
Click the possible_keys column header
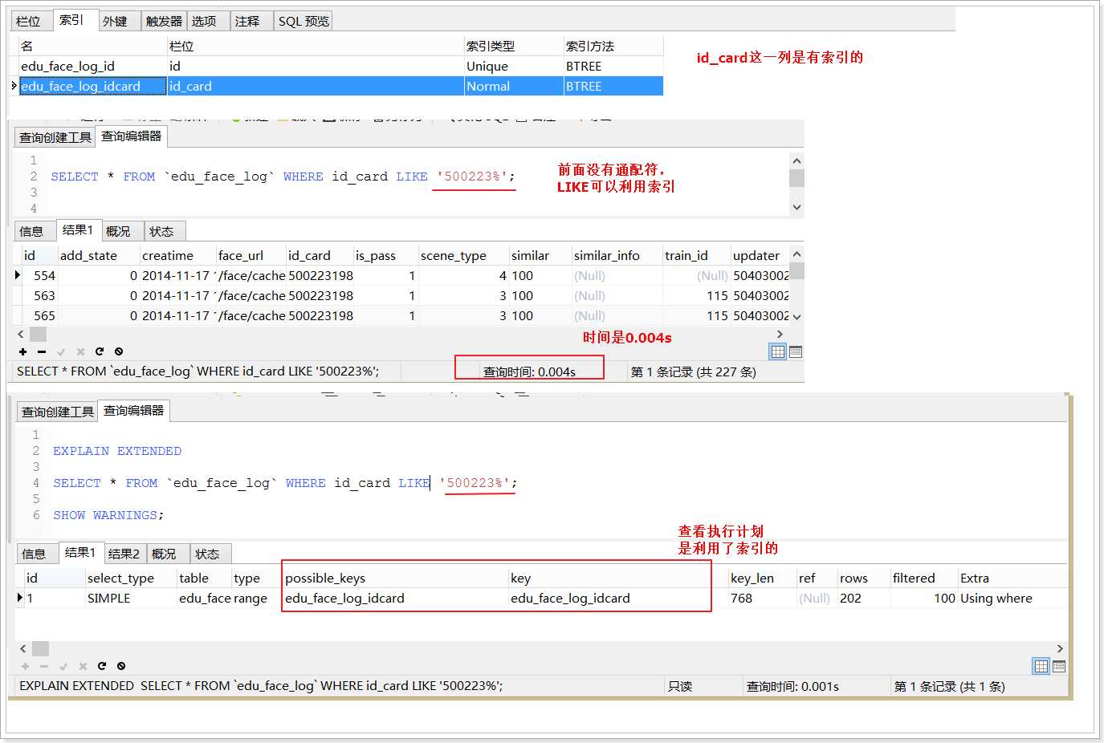[396, 578]
